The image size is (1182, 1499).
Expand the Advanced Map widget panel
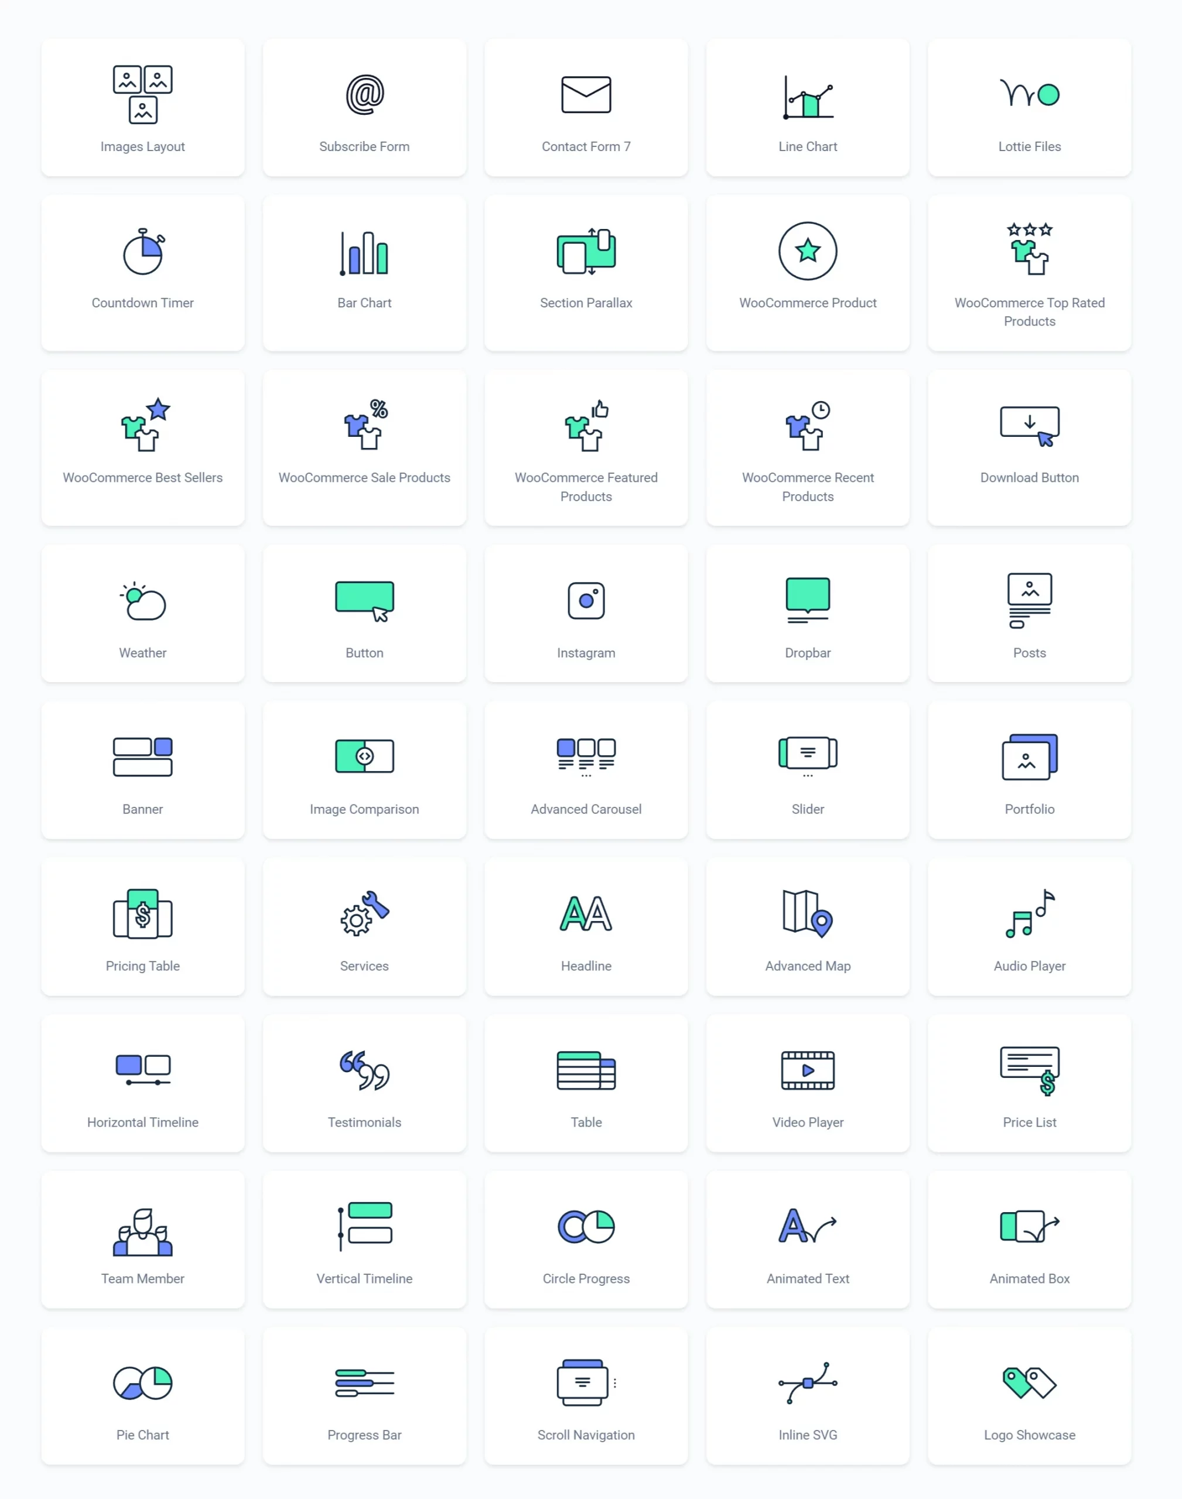pyautogui.click(x=807, y=926)
